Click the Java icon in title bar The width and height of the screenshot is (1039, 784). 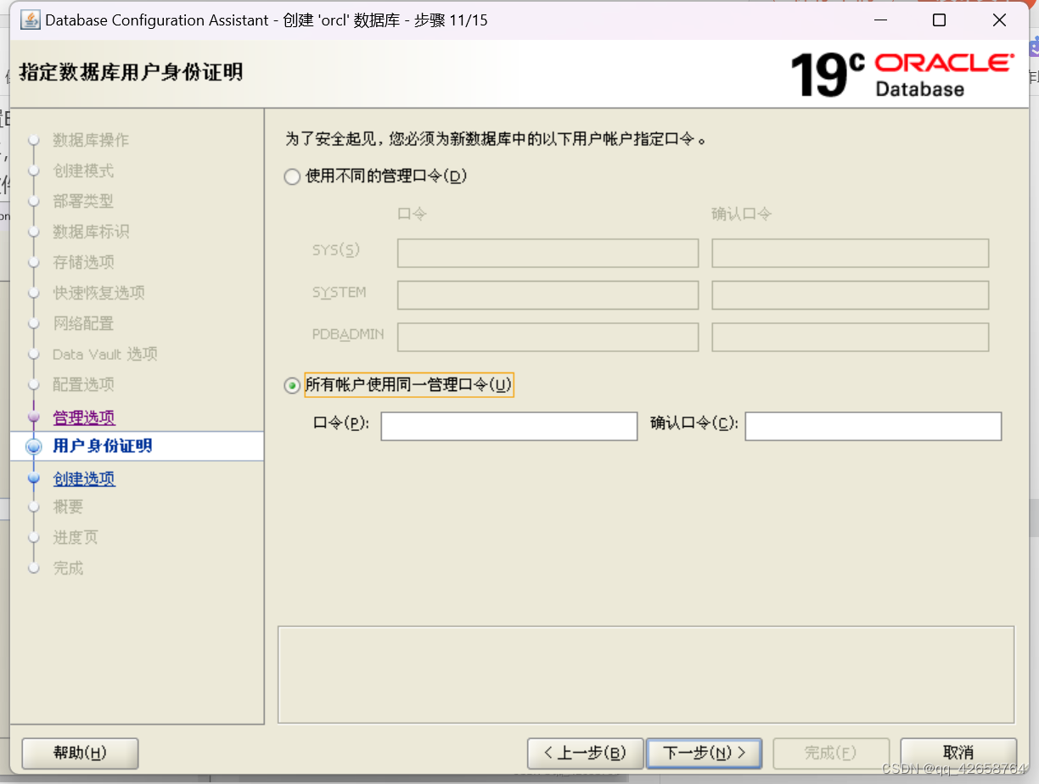click(x=30, y=20)
